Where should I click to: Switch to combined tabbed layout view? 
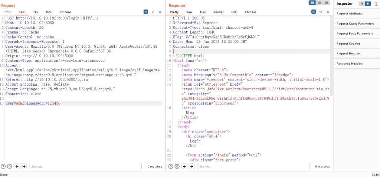tap(326, 3)
